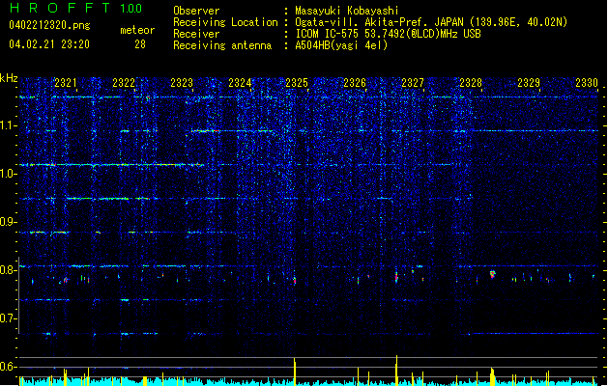Click the HROFFT 1.0.0 title text

click(x=75, y=8)
